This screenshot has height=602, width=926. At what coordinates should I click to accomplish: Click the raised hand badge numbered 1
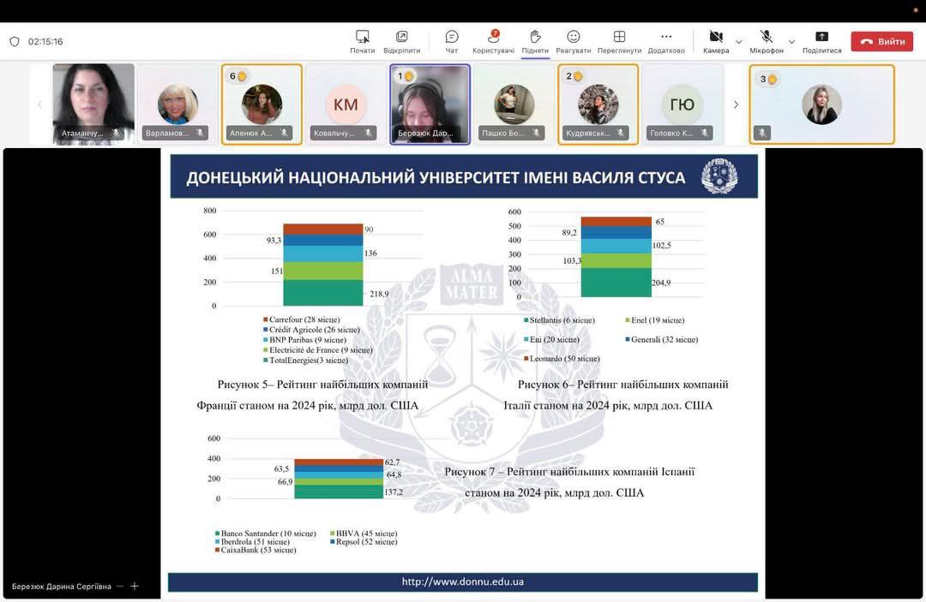(x=405, y=76)
